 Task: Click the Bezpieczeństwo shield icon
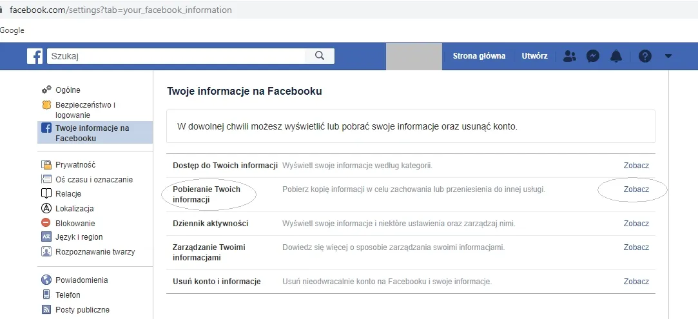coord(47,105)
